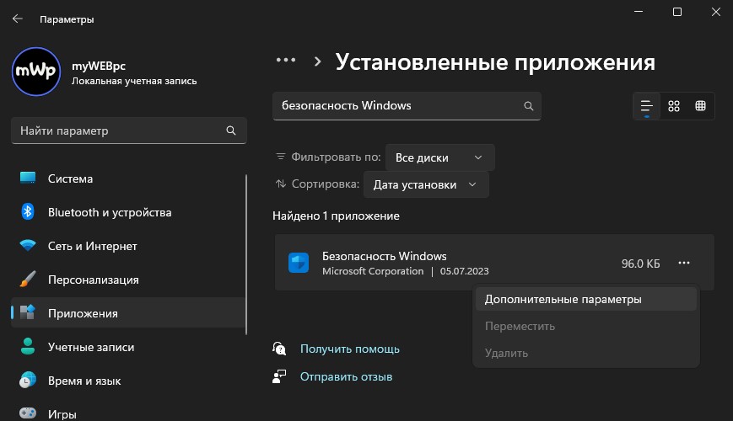Click the feedback icon beside Отправить отзыв

coord(279,376)
